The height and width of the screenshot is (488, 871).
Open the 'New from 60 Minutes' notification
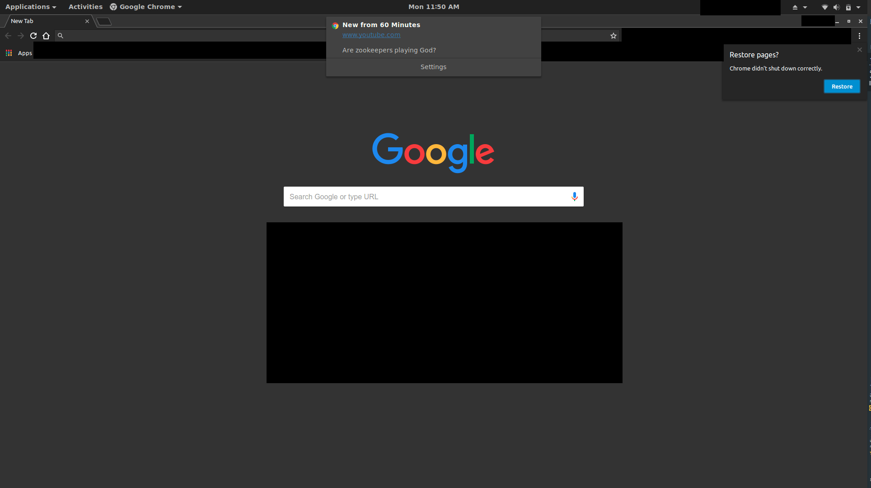point(381,25)
